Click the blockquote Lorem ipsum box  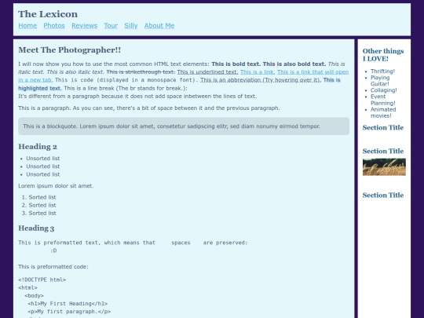[184, 126]
